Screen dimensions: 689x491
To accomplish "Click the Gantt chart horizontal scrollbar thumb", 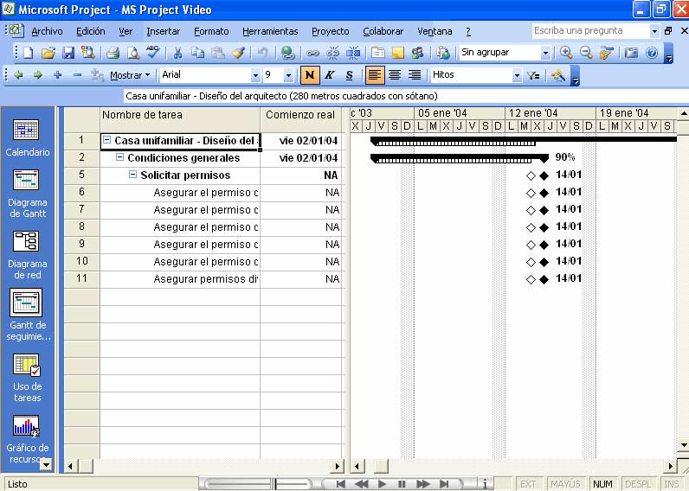I will (381, 466).
